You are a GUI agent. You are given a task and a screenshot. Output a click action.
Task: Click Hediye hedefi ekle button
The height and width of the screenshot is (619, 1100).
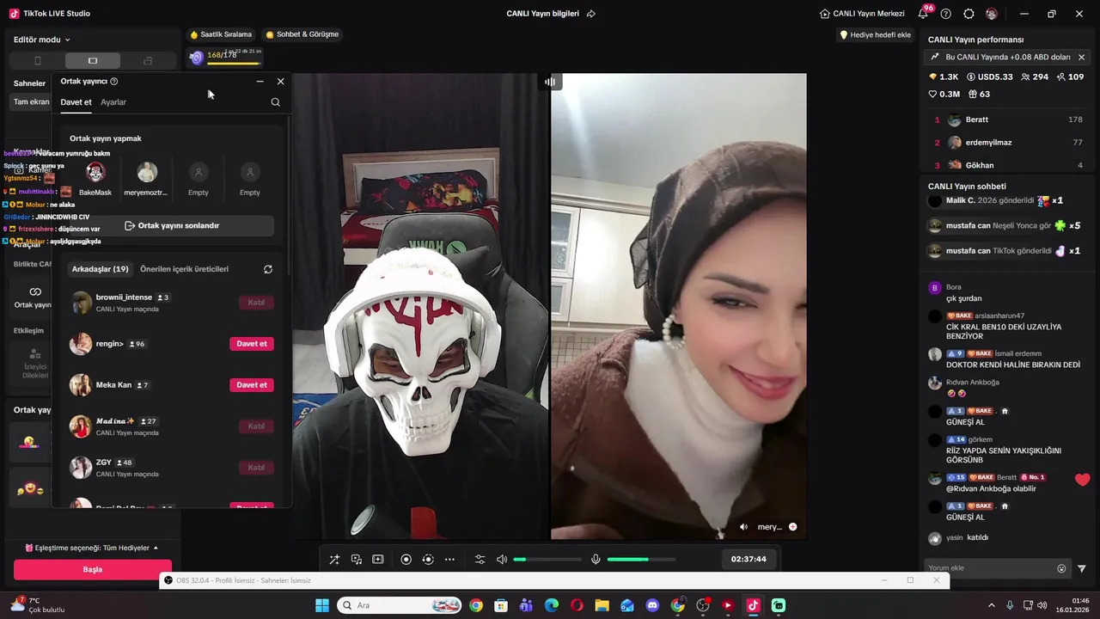pos(875,35)
